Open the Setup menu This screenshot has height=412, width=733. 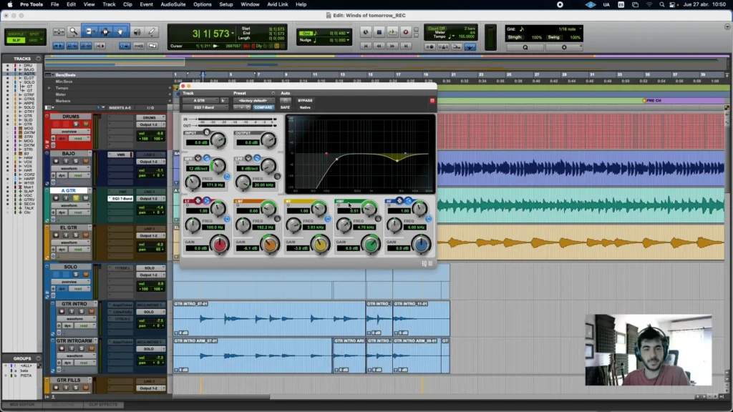tap(226, 5)
